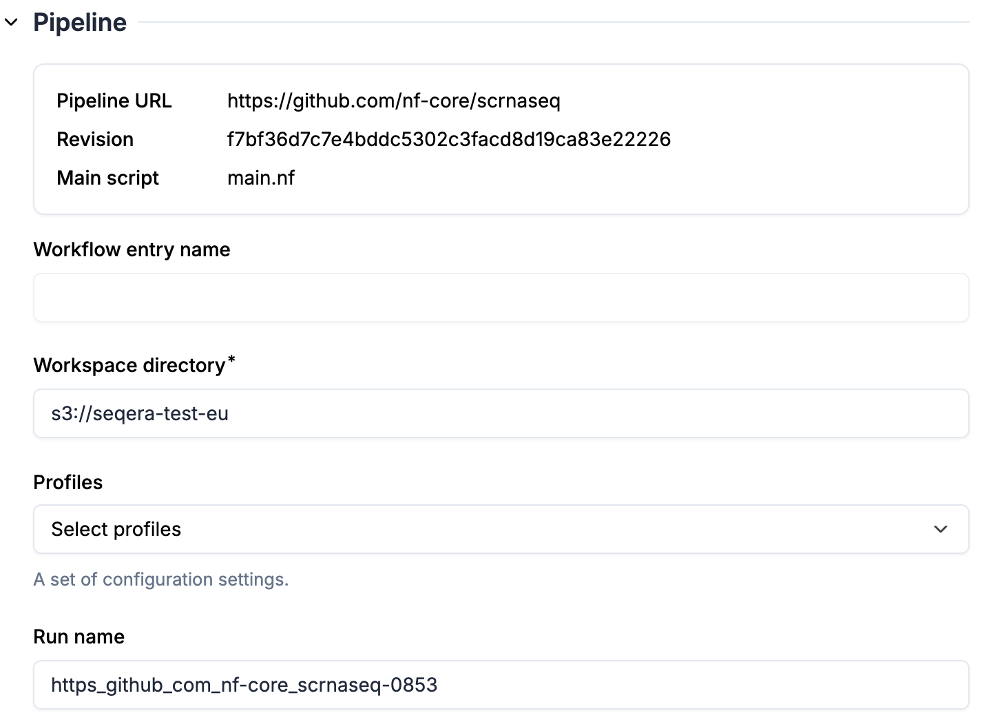Click the Pipeline URL label
This screenshot has height=722, width=982.
point(114,101)
